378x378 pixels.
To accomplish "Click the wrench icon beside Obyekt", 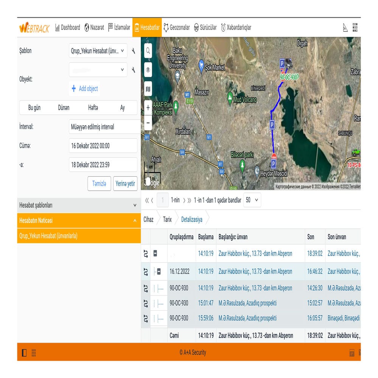I will pos(133,70).
